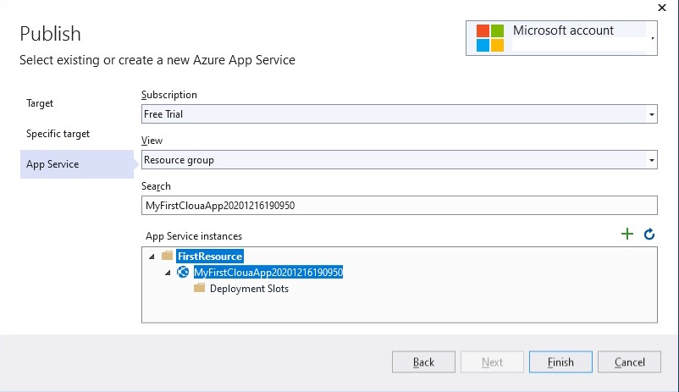Click into the Search text field

click(400, 205)
